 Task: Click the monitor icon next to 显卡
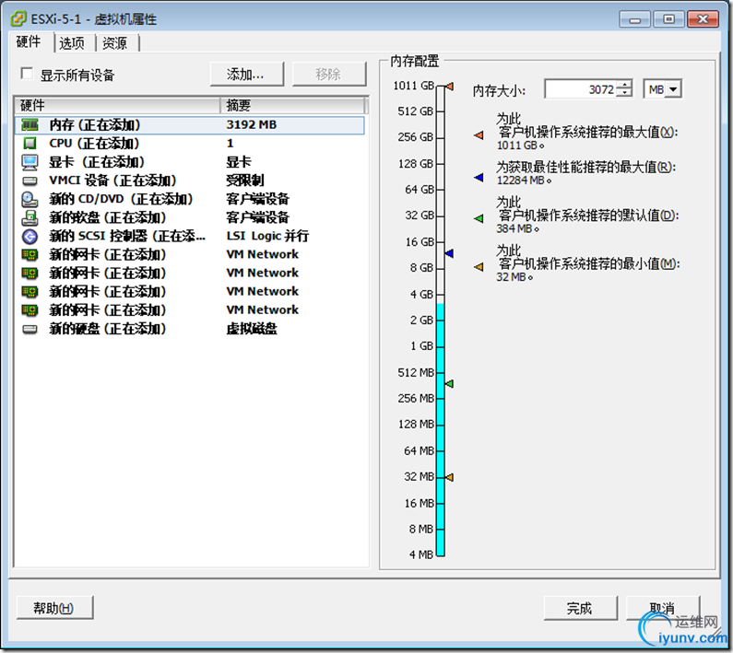(x=30, y=162)
